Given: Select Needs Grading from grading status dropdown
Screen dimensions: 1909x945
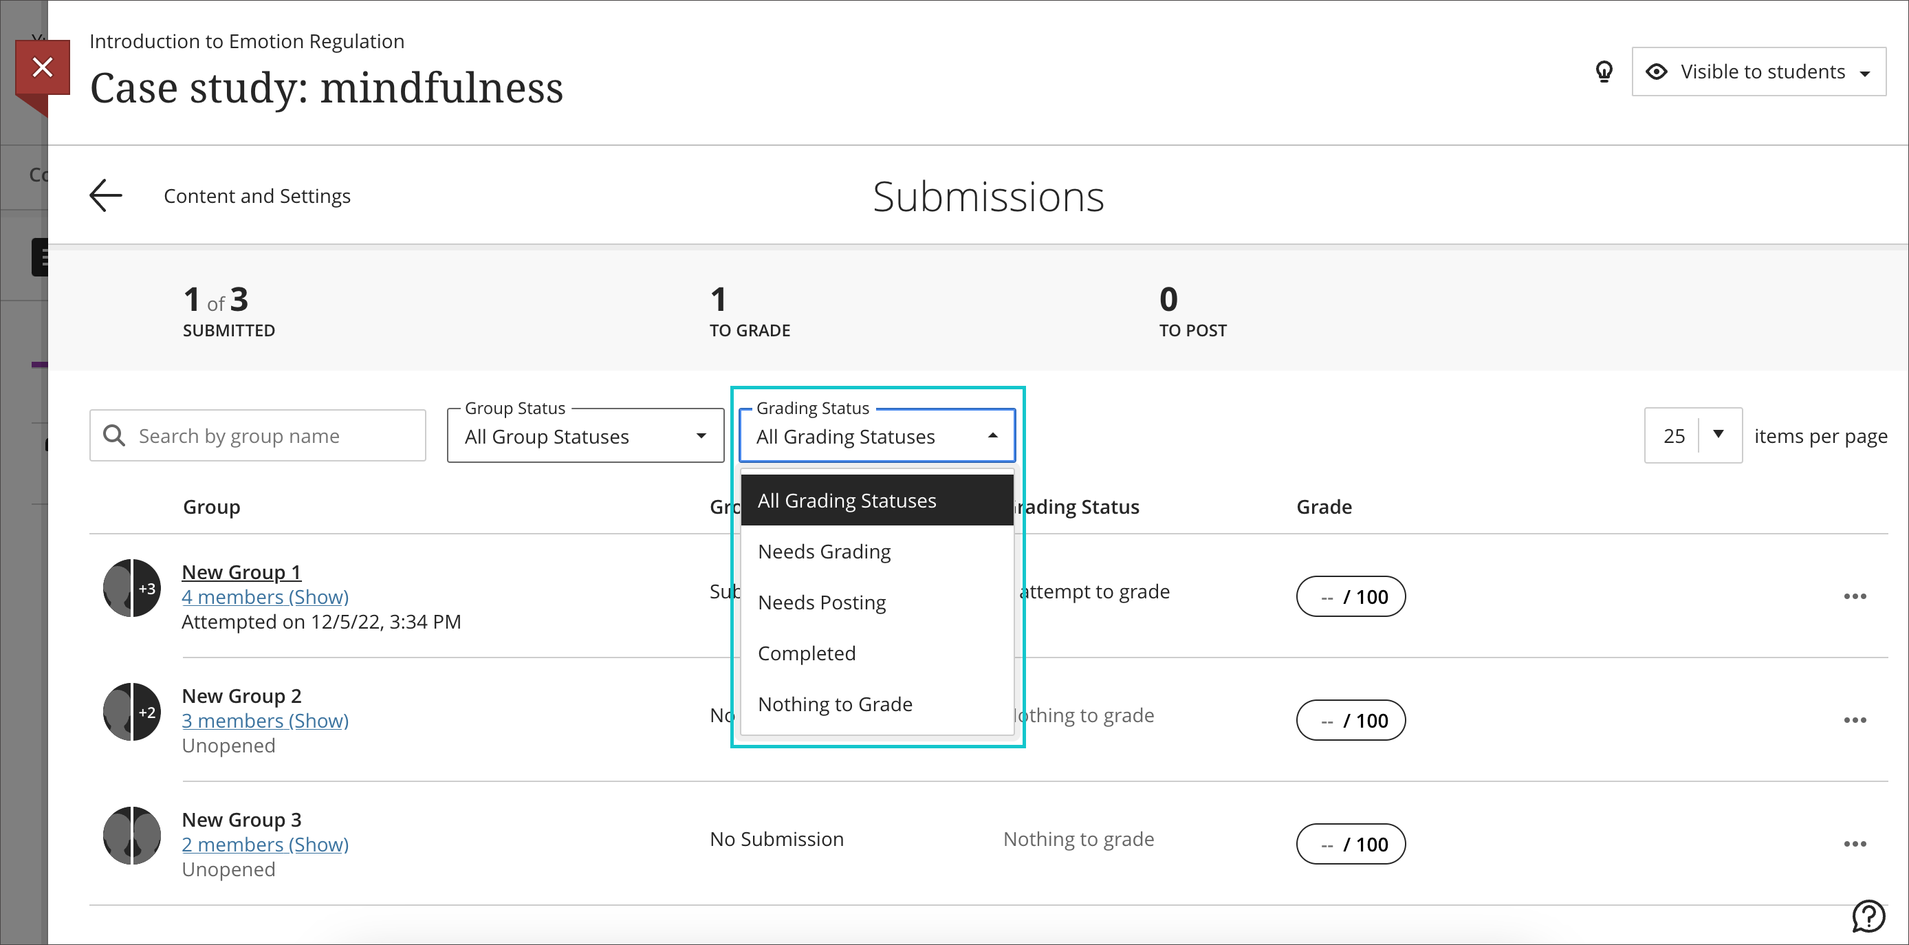Looking at the screenshot, I should (x=825, y=550).
